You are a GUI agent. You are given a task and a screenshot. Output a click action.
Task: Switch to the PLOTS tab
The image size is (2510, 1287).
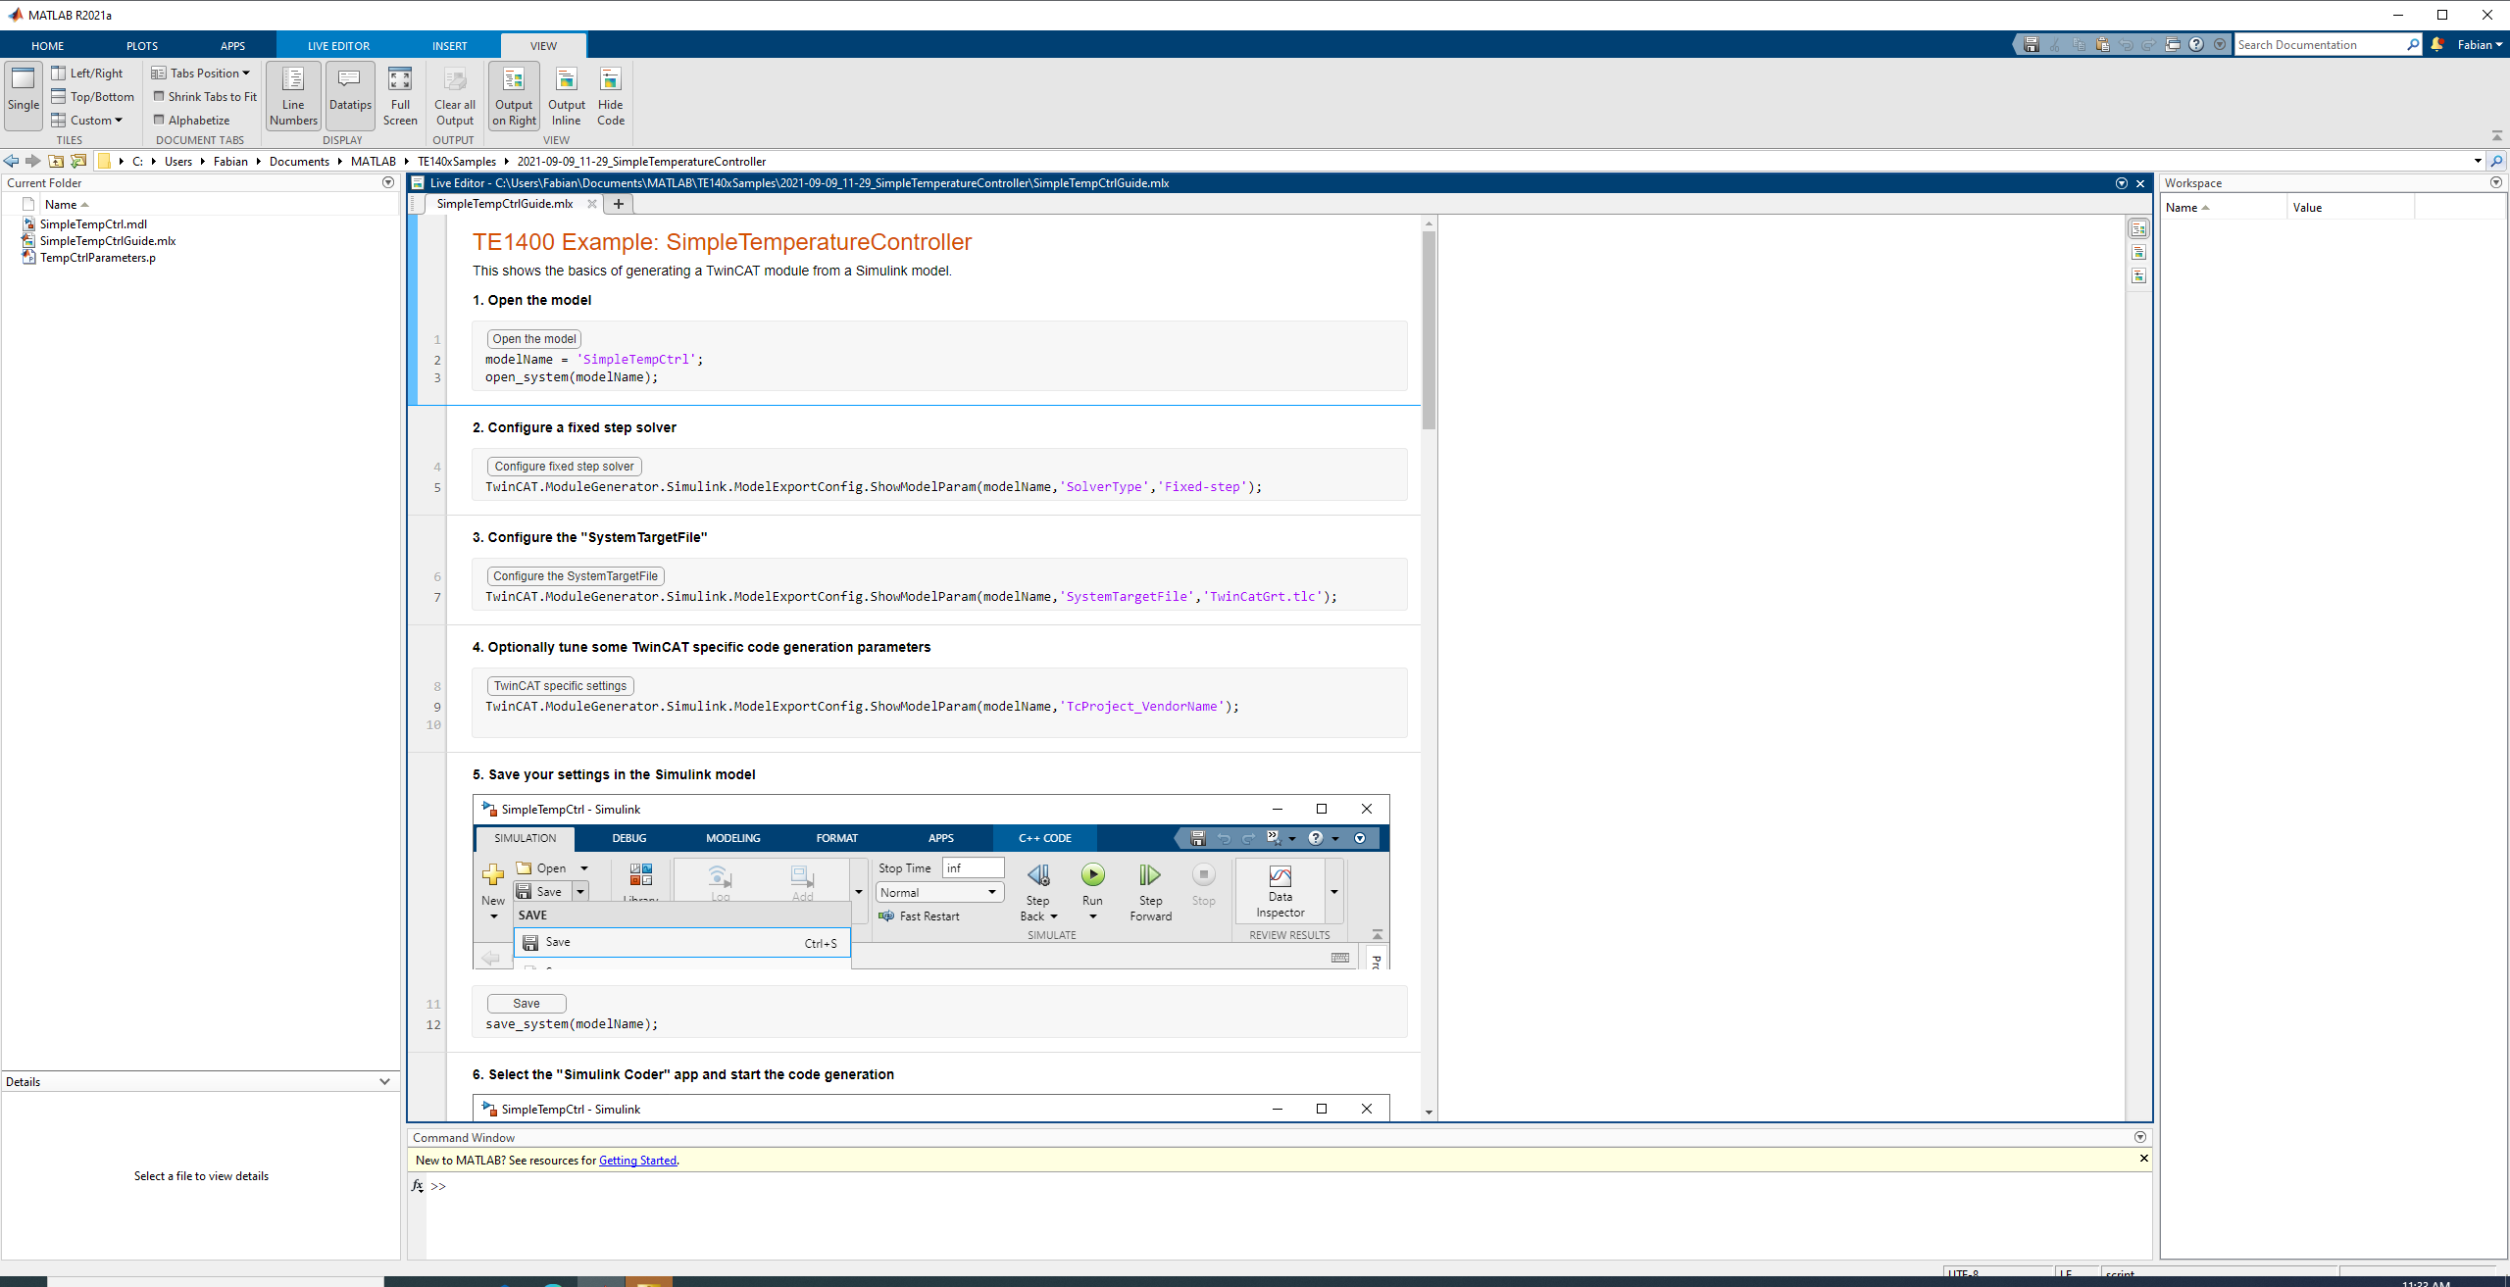142,46
